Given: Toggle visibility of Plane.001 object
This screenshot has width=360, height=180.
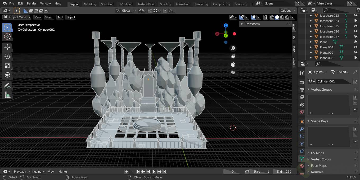Looking at the screenshot, I should pos(355,47).
